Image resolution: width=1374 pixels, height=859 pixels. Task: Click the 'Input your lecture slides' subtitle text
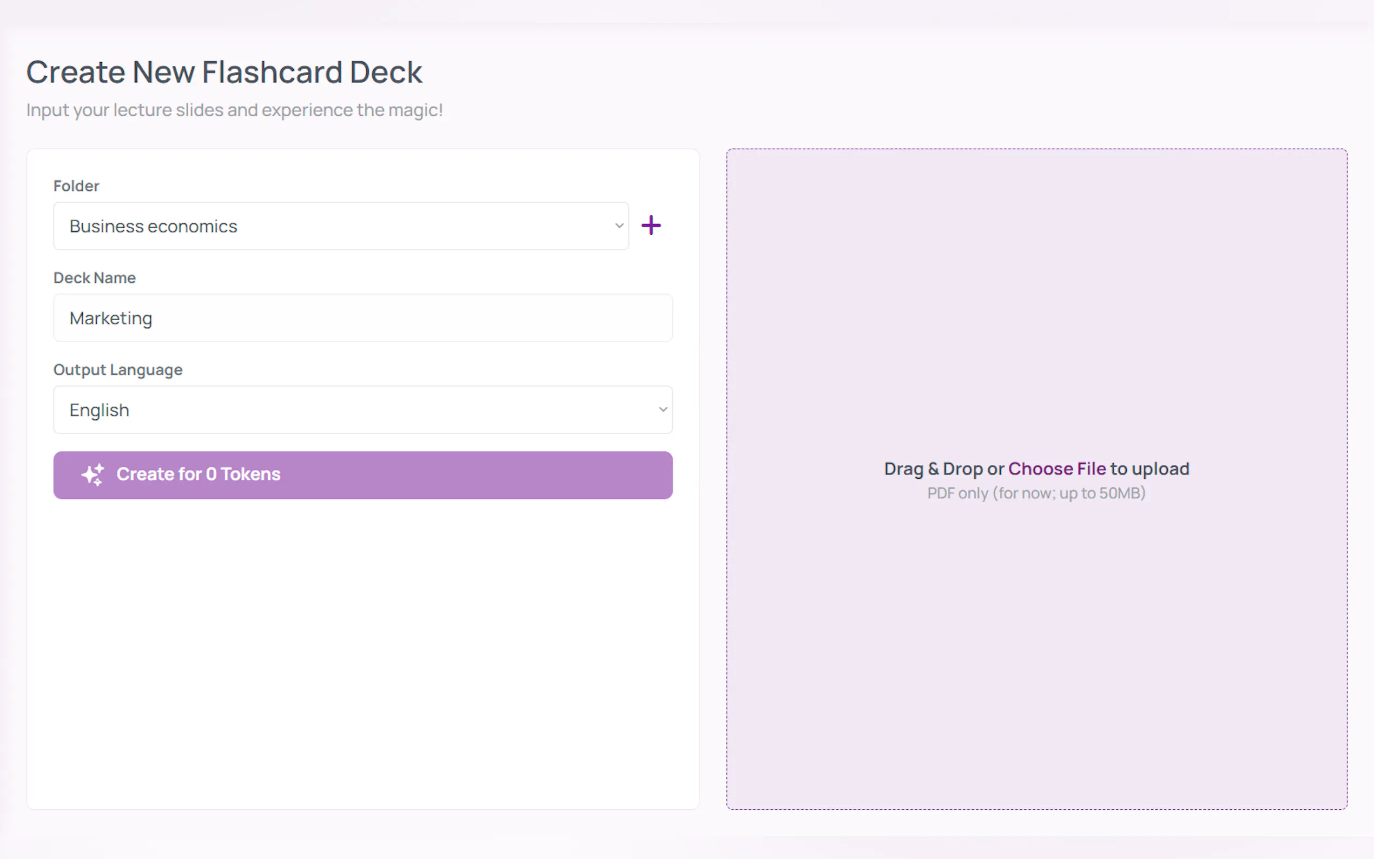234,110
